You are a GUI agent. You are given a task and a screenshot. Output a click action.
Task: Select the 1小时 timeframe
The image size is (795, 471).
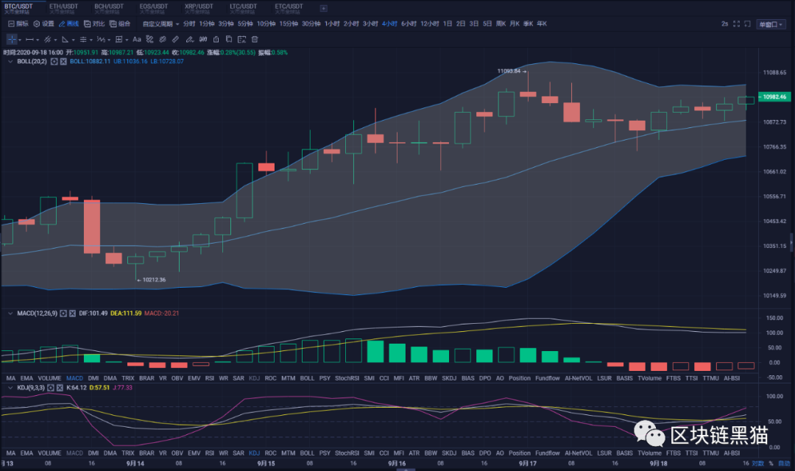332,24
